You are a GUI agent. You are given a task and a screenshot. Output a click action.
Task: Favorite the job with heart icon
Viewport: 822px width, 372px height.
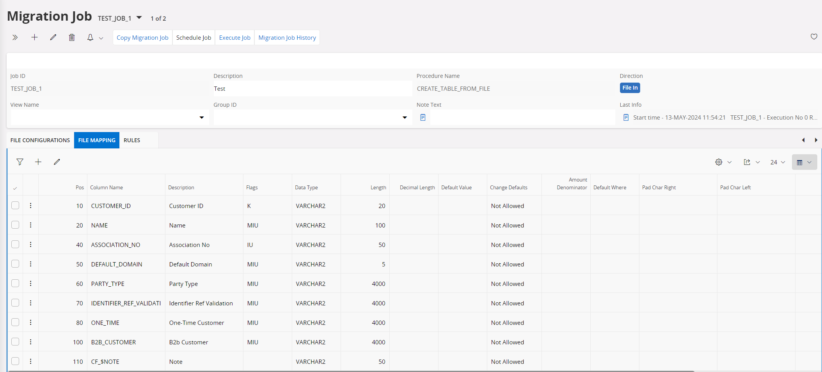tap(814, 37)
